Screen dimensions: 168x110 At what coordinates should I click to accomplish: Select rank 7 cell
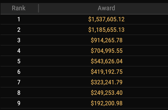[19, 82]
